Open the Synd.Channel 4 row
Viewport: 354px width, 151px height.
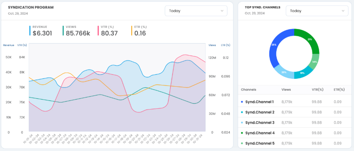[295, 133]
